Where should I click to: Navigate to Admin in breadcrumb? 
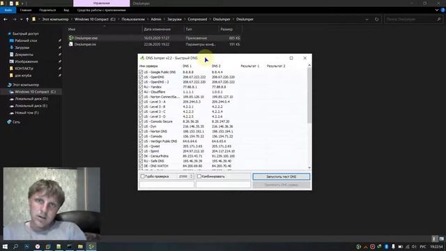156,20
